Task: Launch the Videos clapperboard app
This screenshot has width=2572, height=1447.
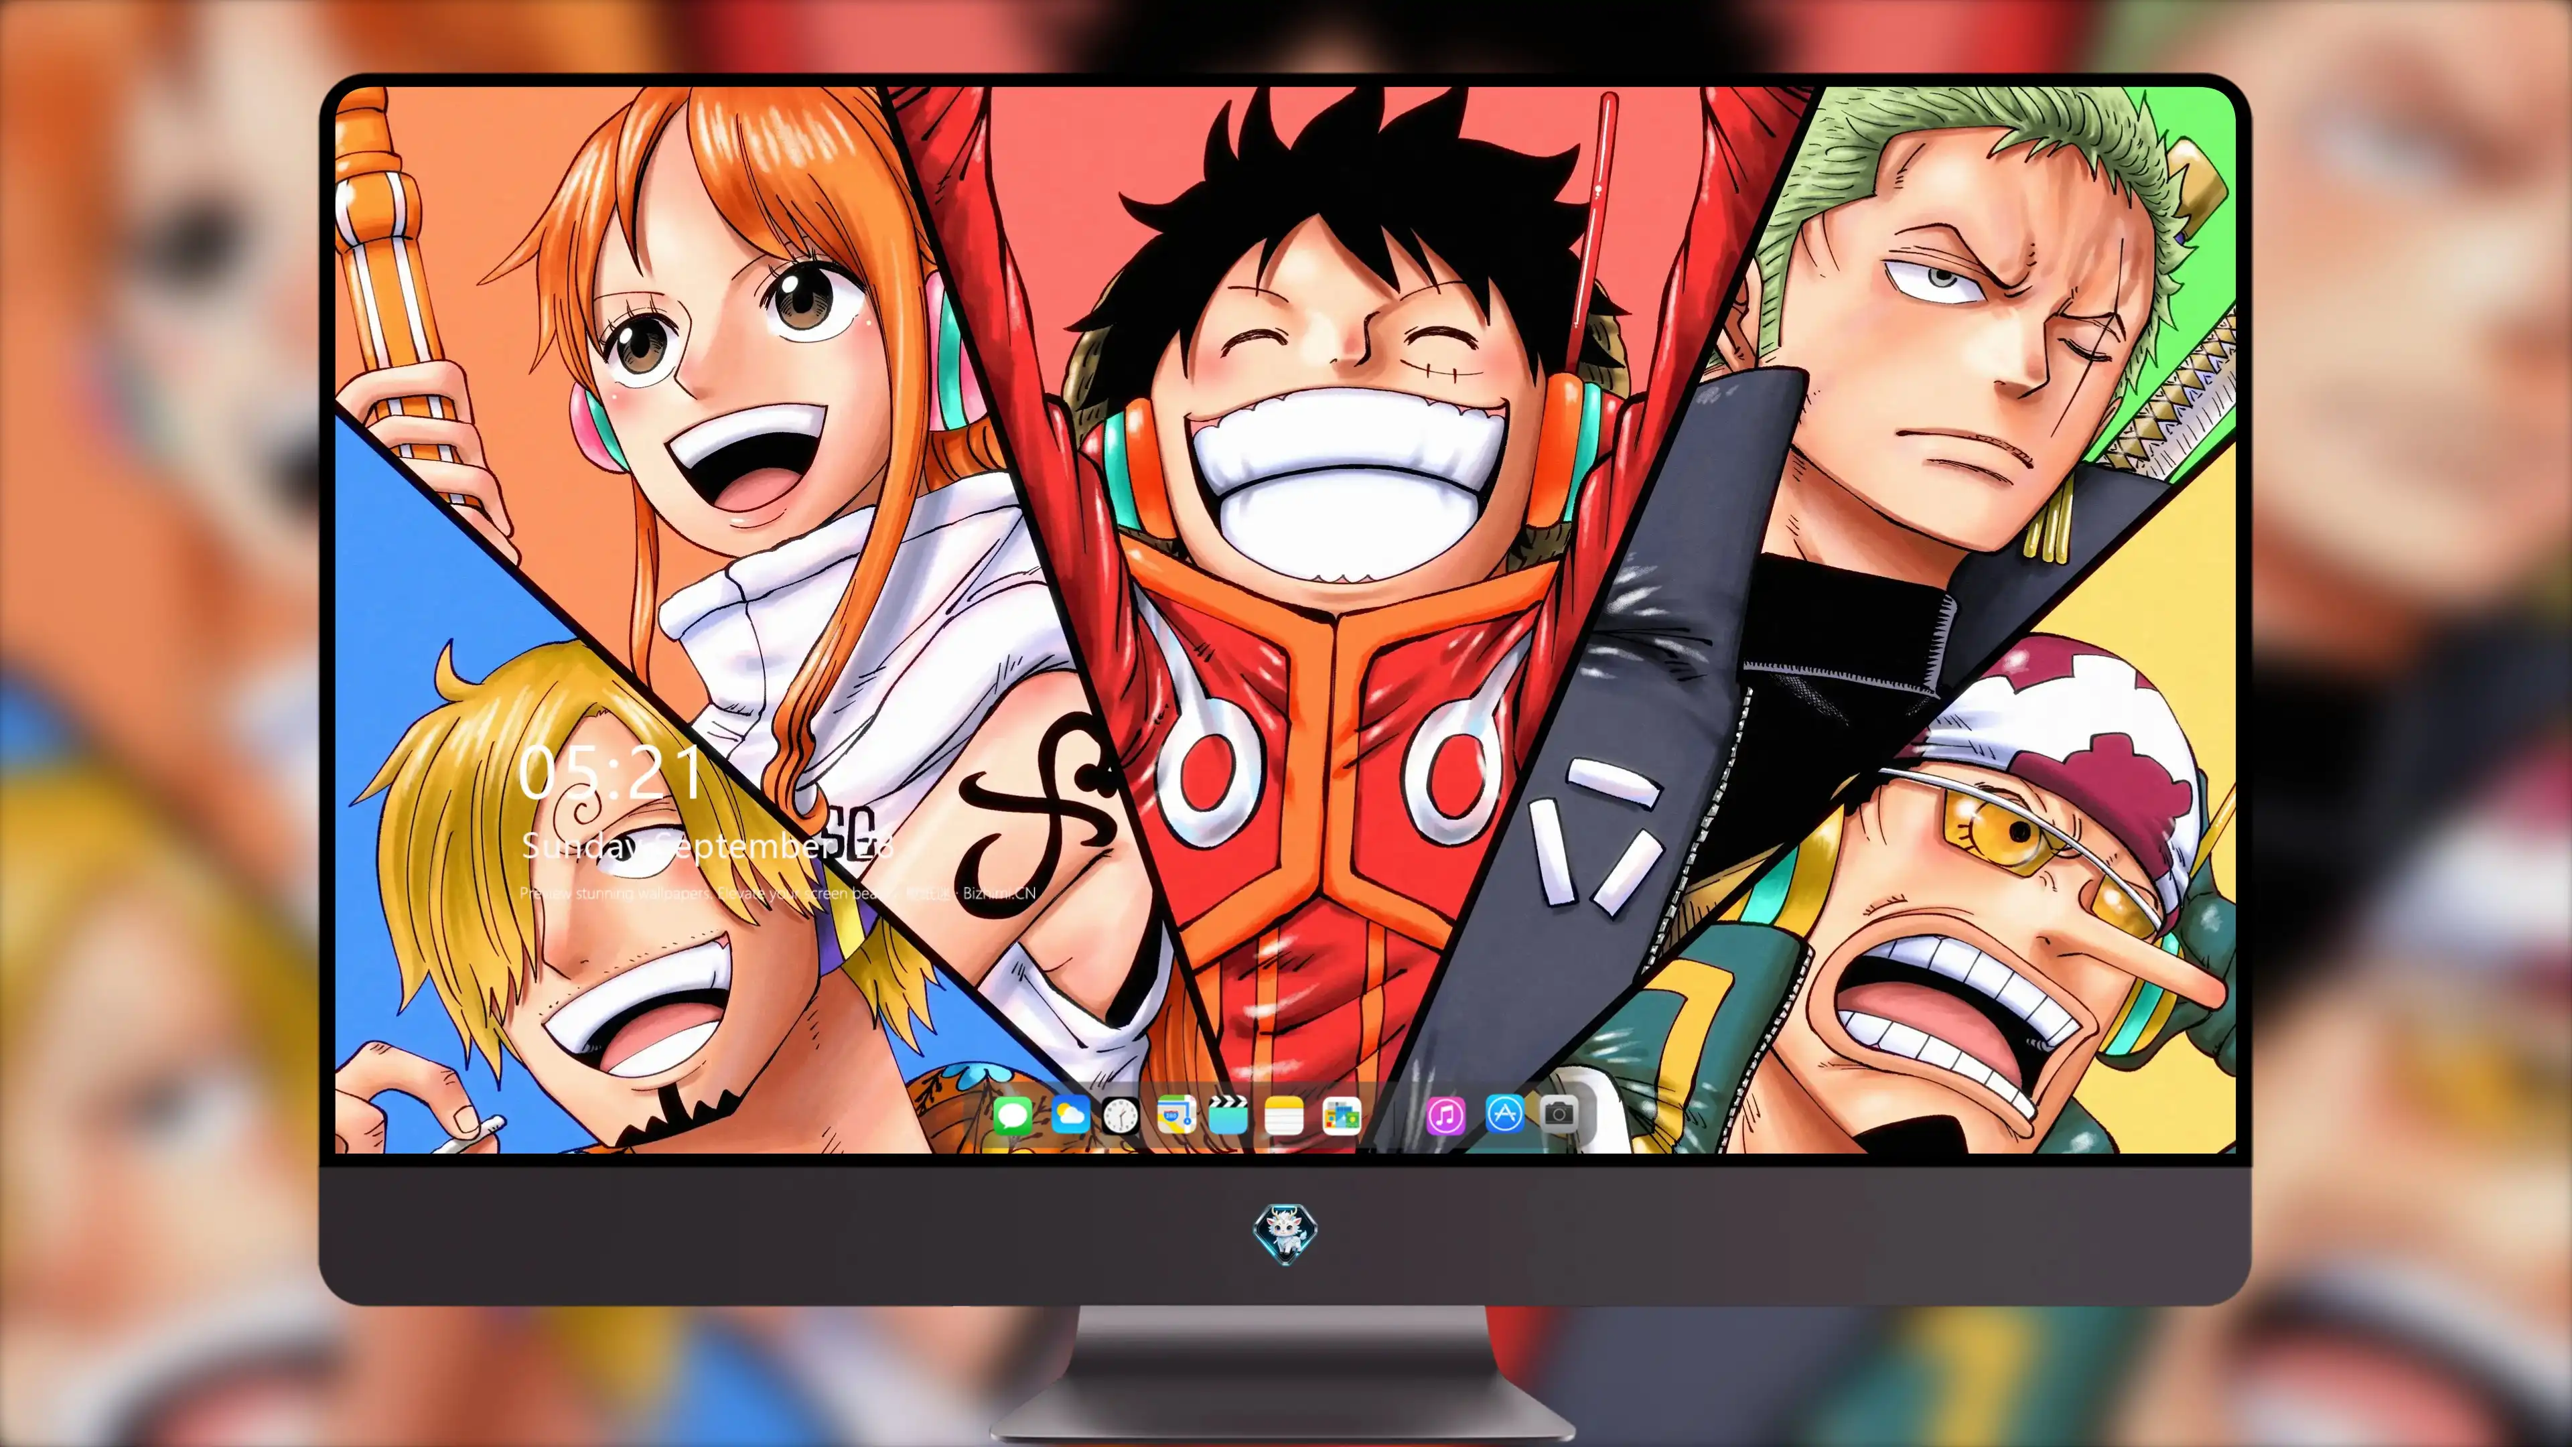Action: coord(1228,1115)
